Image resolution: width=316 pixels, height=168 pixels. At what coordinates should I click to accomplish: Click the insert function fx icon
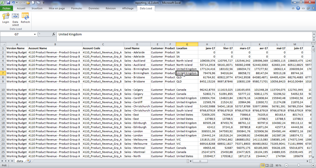pos(54,34)
